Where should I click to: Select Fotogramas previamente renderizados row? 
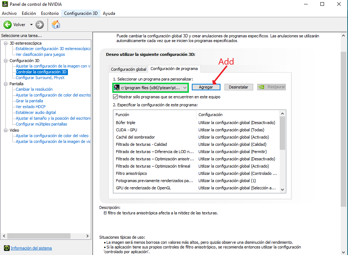click(x=196, y=181)
